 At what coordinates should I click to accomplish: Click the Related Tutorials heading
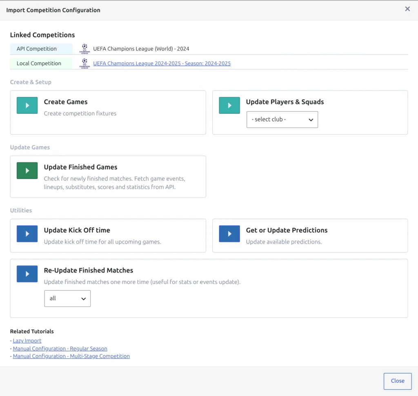tap(32, 331)
